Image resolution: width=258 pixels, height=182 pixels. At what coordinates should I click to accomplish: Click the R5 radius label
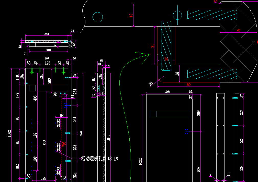151,83
